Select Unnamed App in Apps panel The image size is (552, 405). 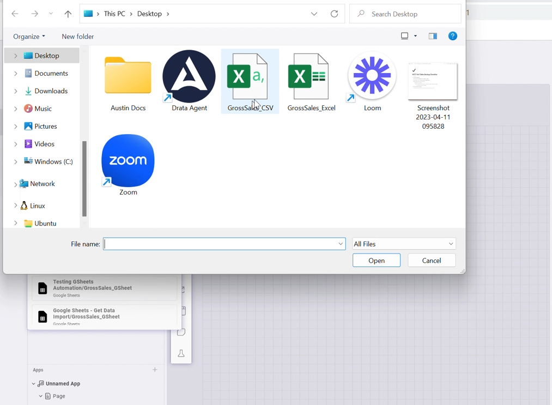coord(63,384)
